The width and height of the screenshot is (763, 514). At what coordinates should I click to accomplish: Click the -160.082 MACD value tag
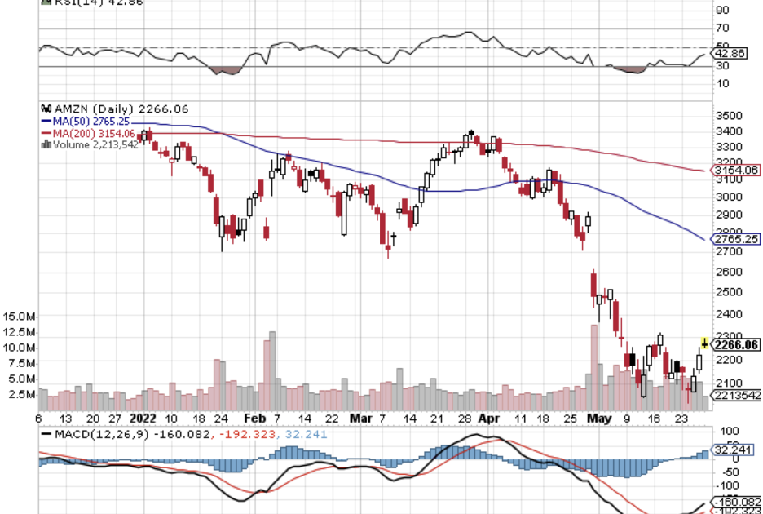(736, 502)
